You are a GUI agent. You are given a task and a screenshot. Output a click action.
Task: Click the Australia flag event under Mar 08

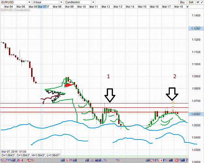pyautogui.click(x=63, y=160)
